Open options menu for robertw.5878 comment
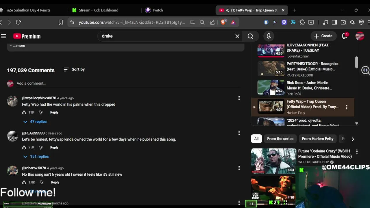Screen dimensions: 370x208 point(239,168)
